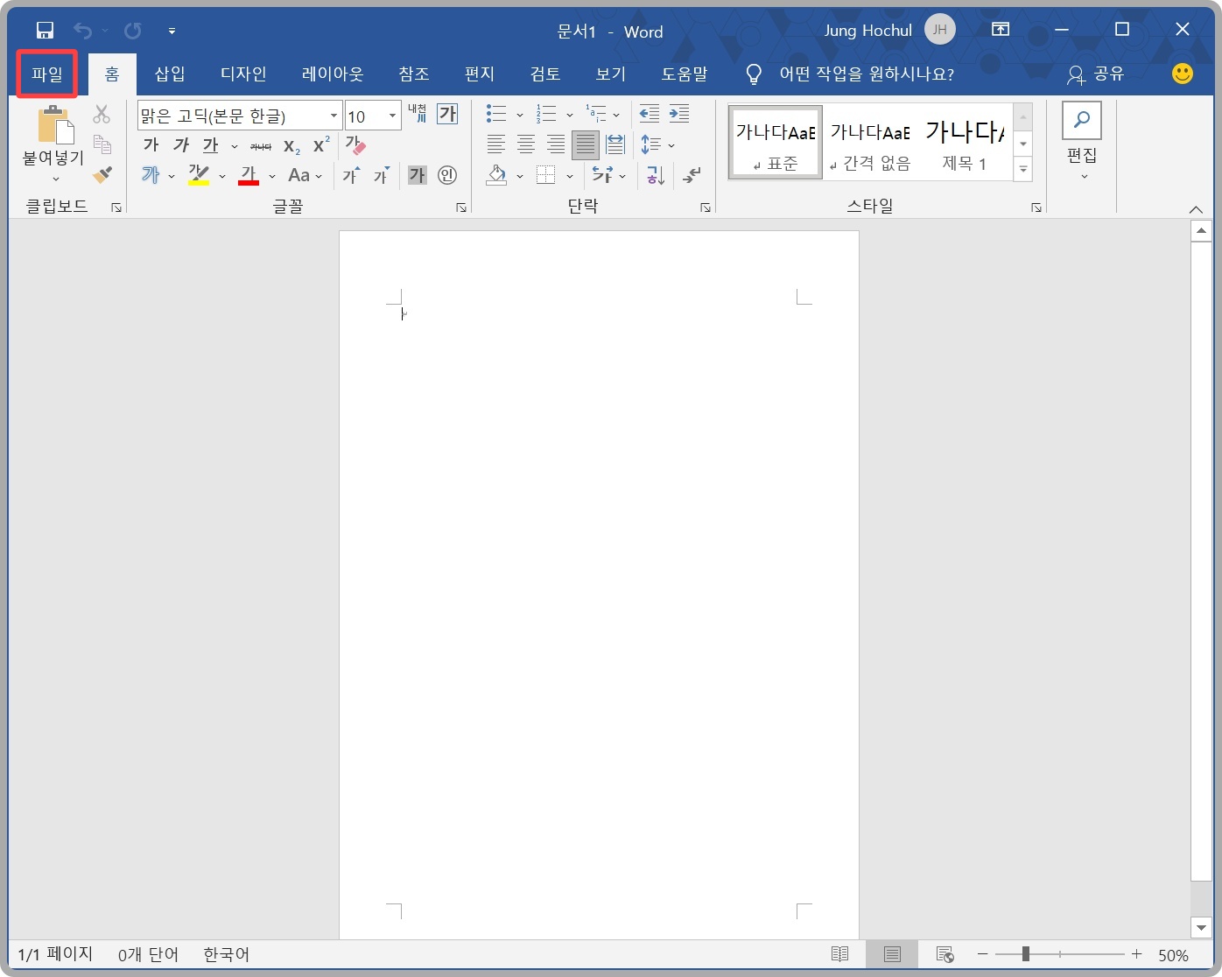Click the Save icon in quick access toolbar
The width and height of the screenshot is (1222, 977).
click(x=46, y=31)
